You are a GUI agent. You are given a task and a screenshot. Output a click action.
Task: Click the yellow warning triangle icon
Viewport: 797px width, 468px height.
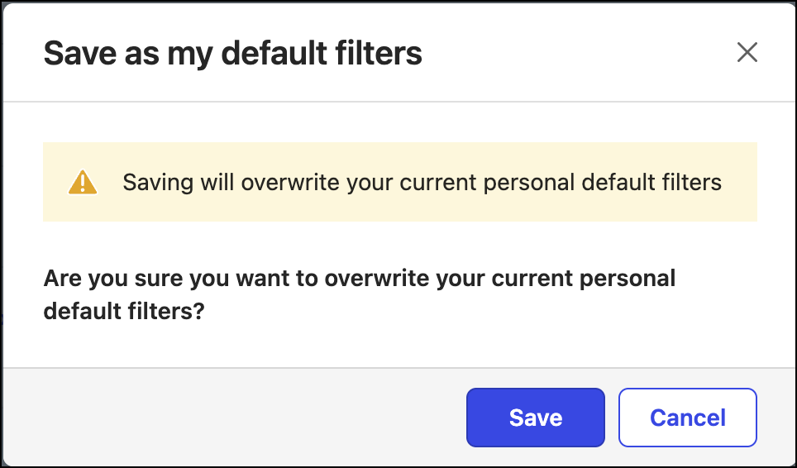point(83,182)
